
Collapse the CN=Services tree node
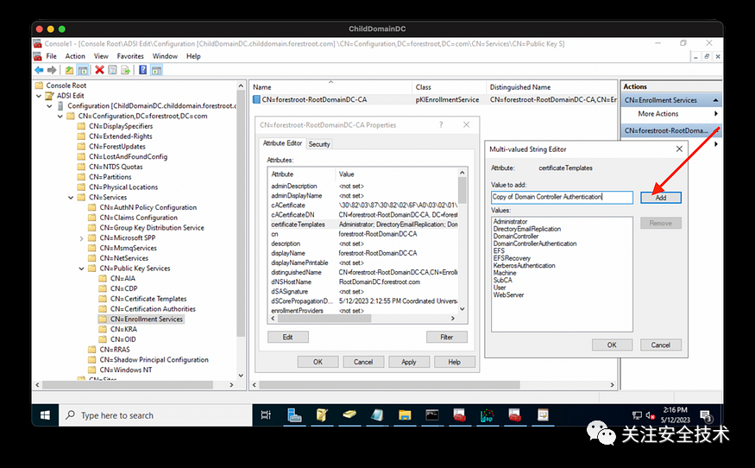click(70, 198)
